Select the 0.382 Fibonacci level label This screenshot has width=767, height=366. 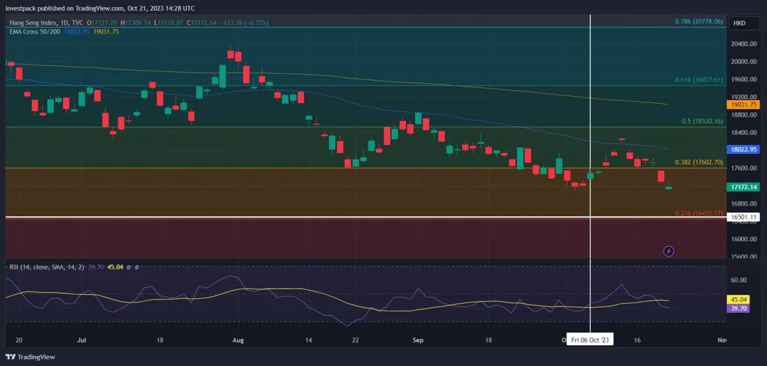pos(699,162)
